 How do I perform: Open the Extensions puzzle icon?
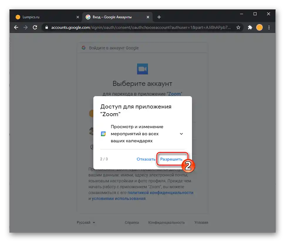pos(250,28)
